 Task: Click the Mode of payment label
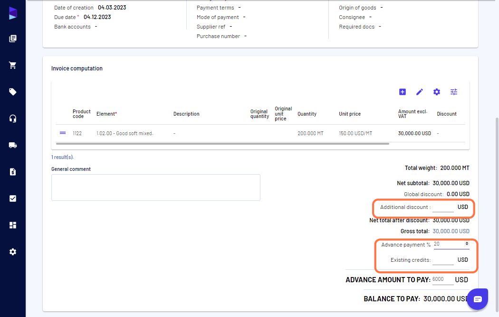point(218,17)
